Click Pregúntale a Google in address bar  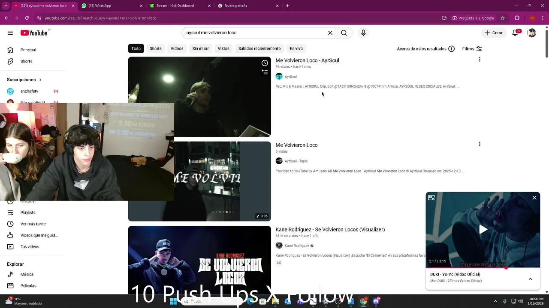point(474,18)
